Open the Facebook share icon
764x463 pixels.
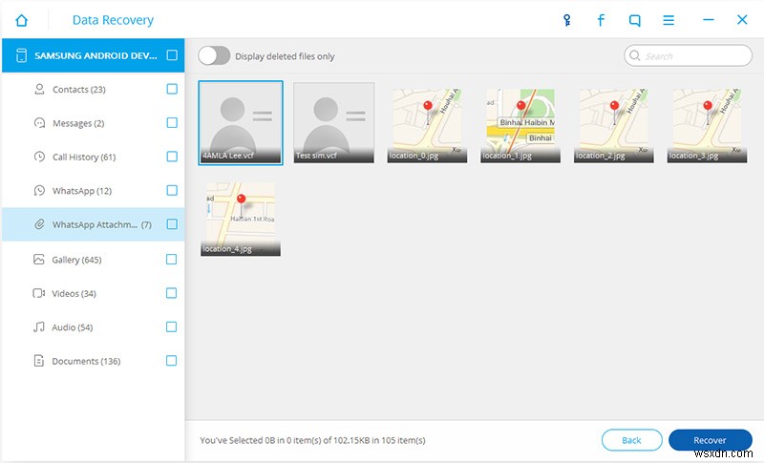point(601,20)
